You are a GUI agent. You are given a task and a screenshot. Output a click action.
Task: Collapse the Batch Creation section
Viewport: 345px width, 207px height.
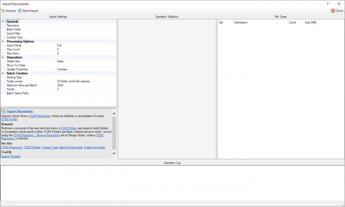(x=3, y=73)
